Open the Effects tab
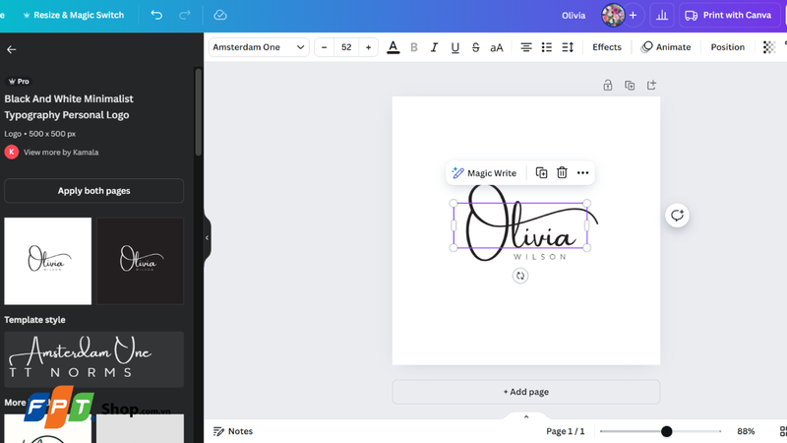This screenshot has height=443, width=787. [606, 47]
